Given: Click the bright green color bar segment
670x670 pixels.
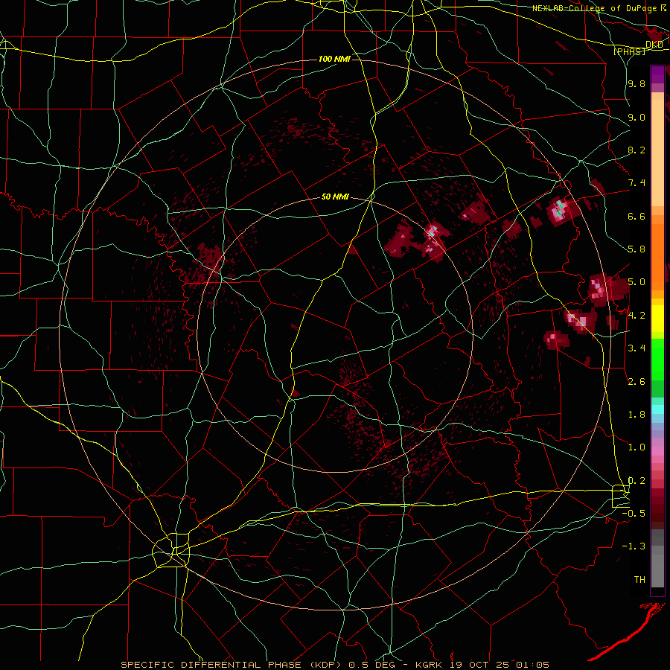Looking at the screenshot, I should (x=657, y=359).
